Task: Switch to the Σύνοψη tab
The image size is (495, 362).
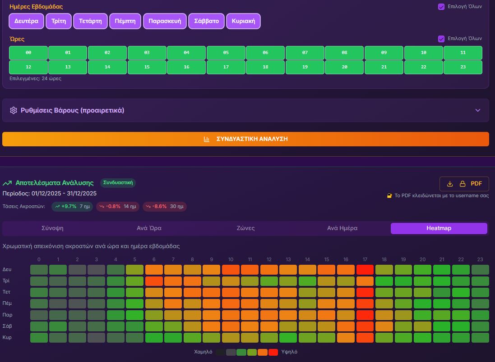Action: [52, 228]
